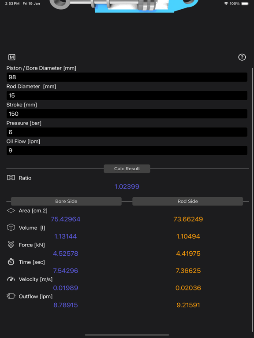Tap the M metric units icon
This screenshot has height=338, width=254.
pyautogui.click(x=11, y=57)
